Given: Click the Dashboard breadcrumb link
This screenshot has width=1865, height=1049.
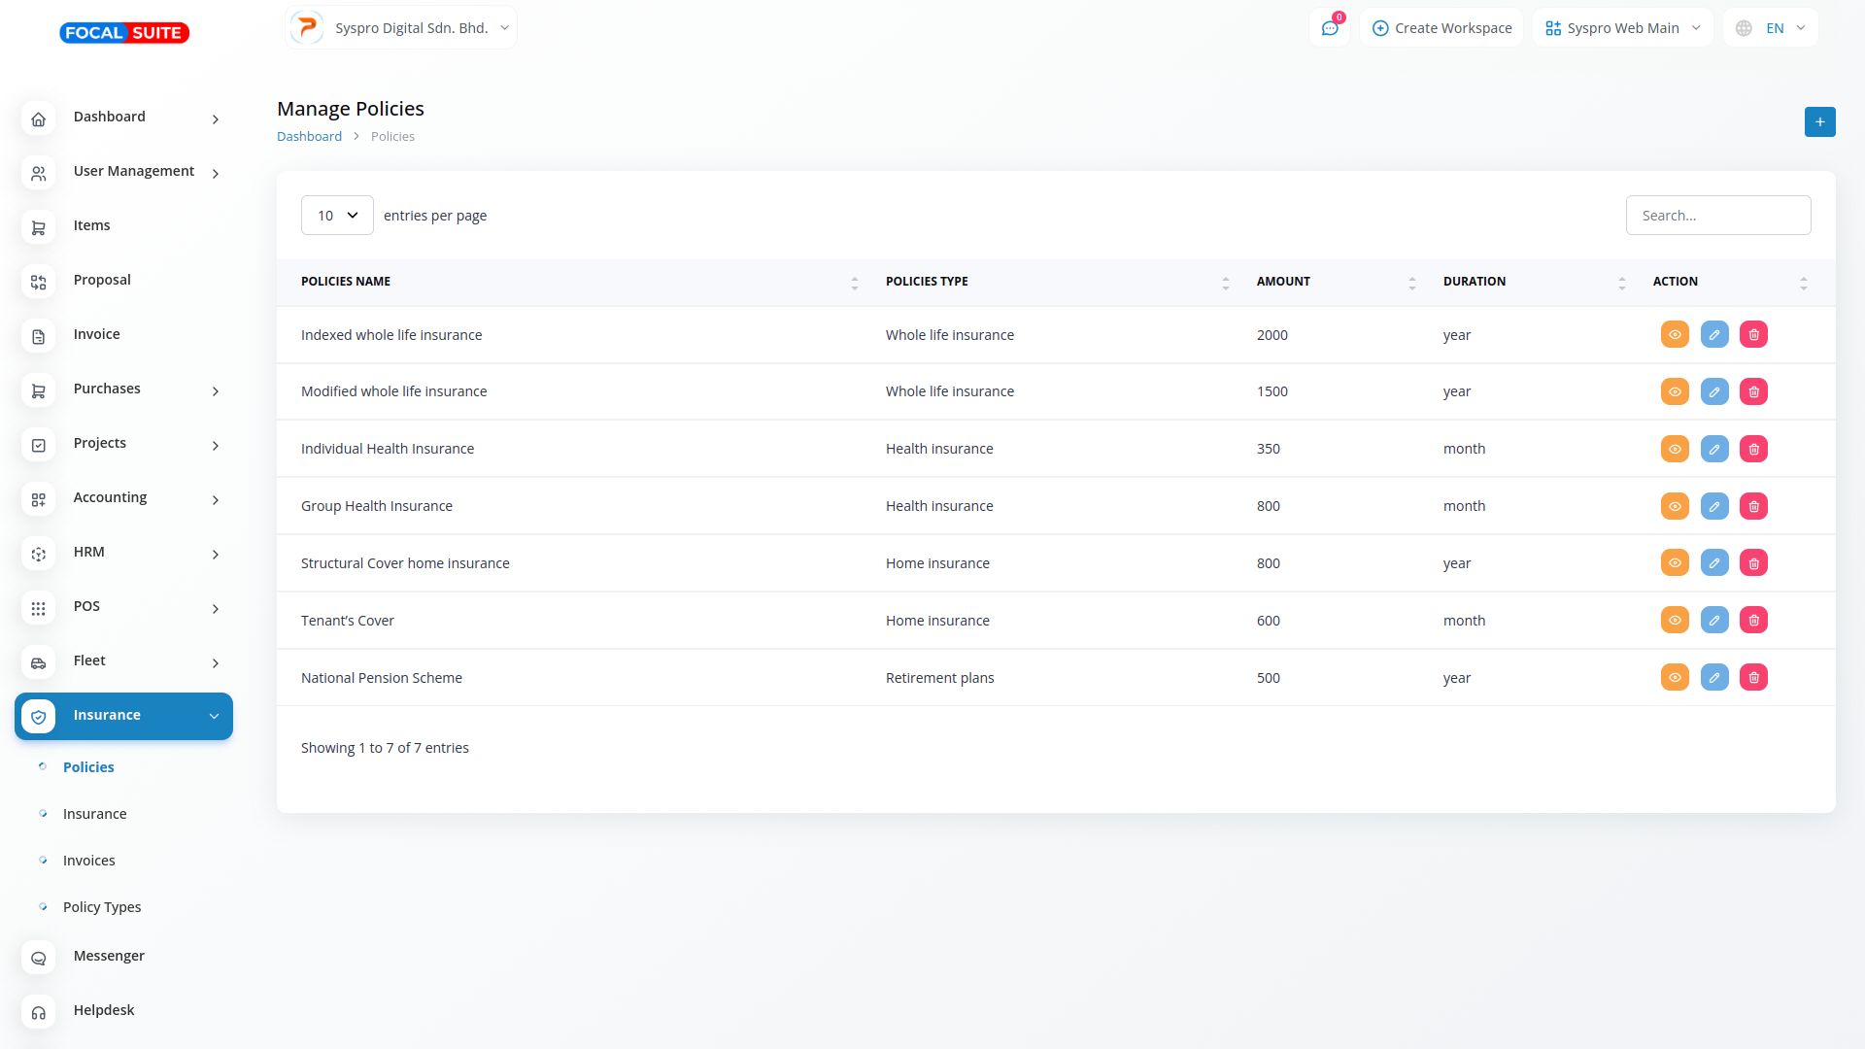Looking at the screenshot, I should click(x=309, y=137).
